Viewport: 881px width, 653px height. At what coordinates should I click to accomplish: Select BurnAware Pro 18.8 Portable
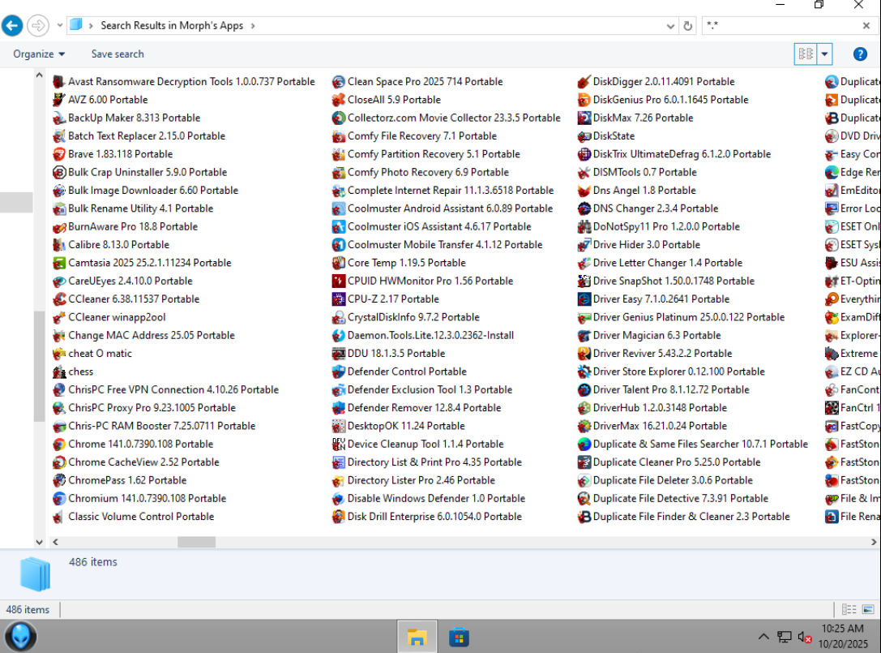coord(133,226)
